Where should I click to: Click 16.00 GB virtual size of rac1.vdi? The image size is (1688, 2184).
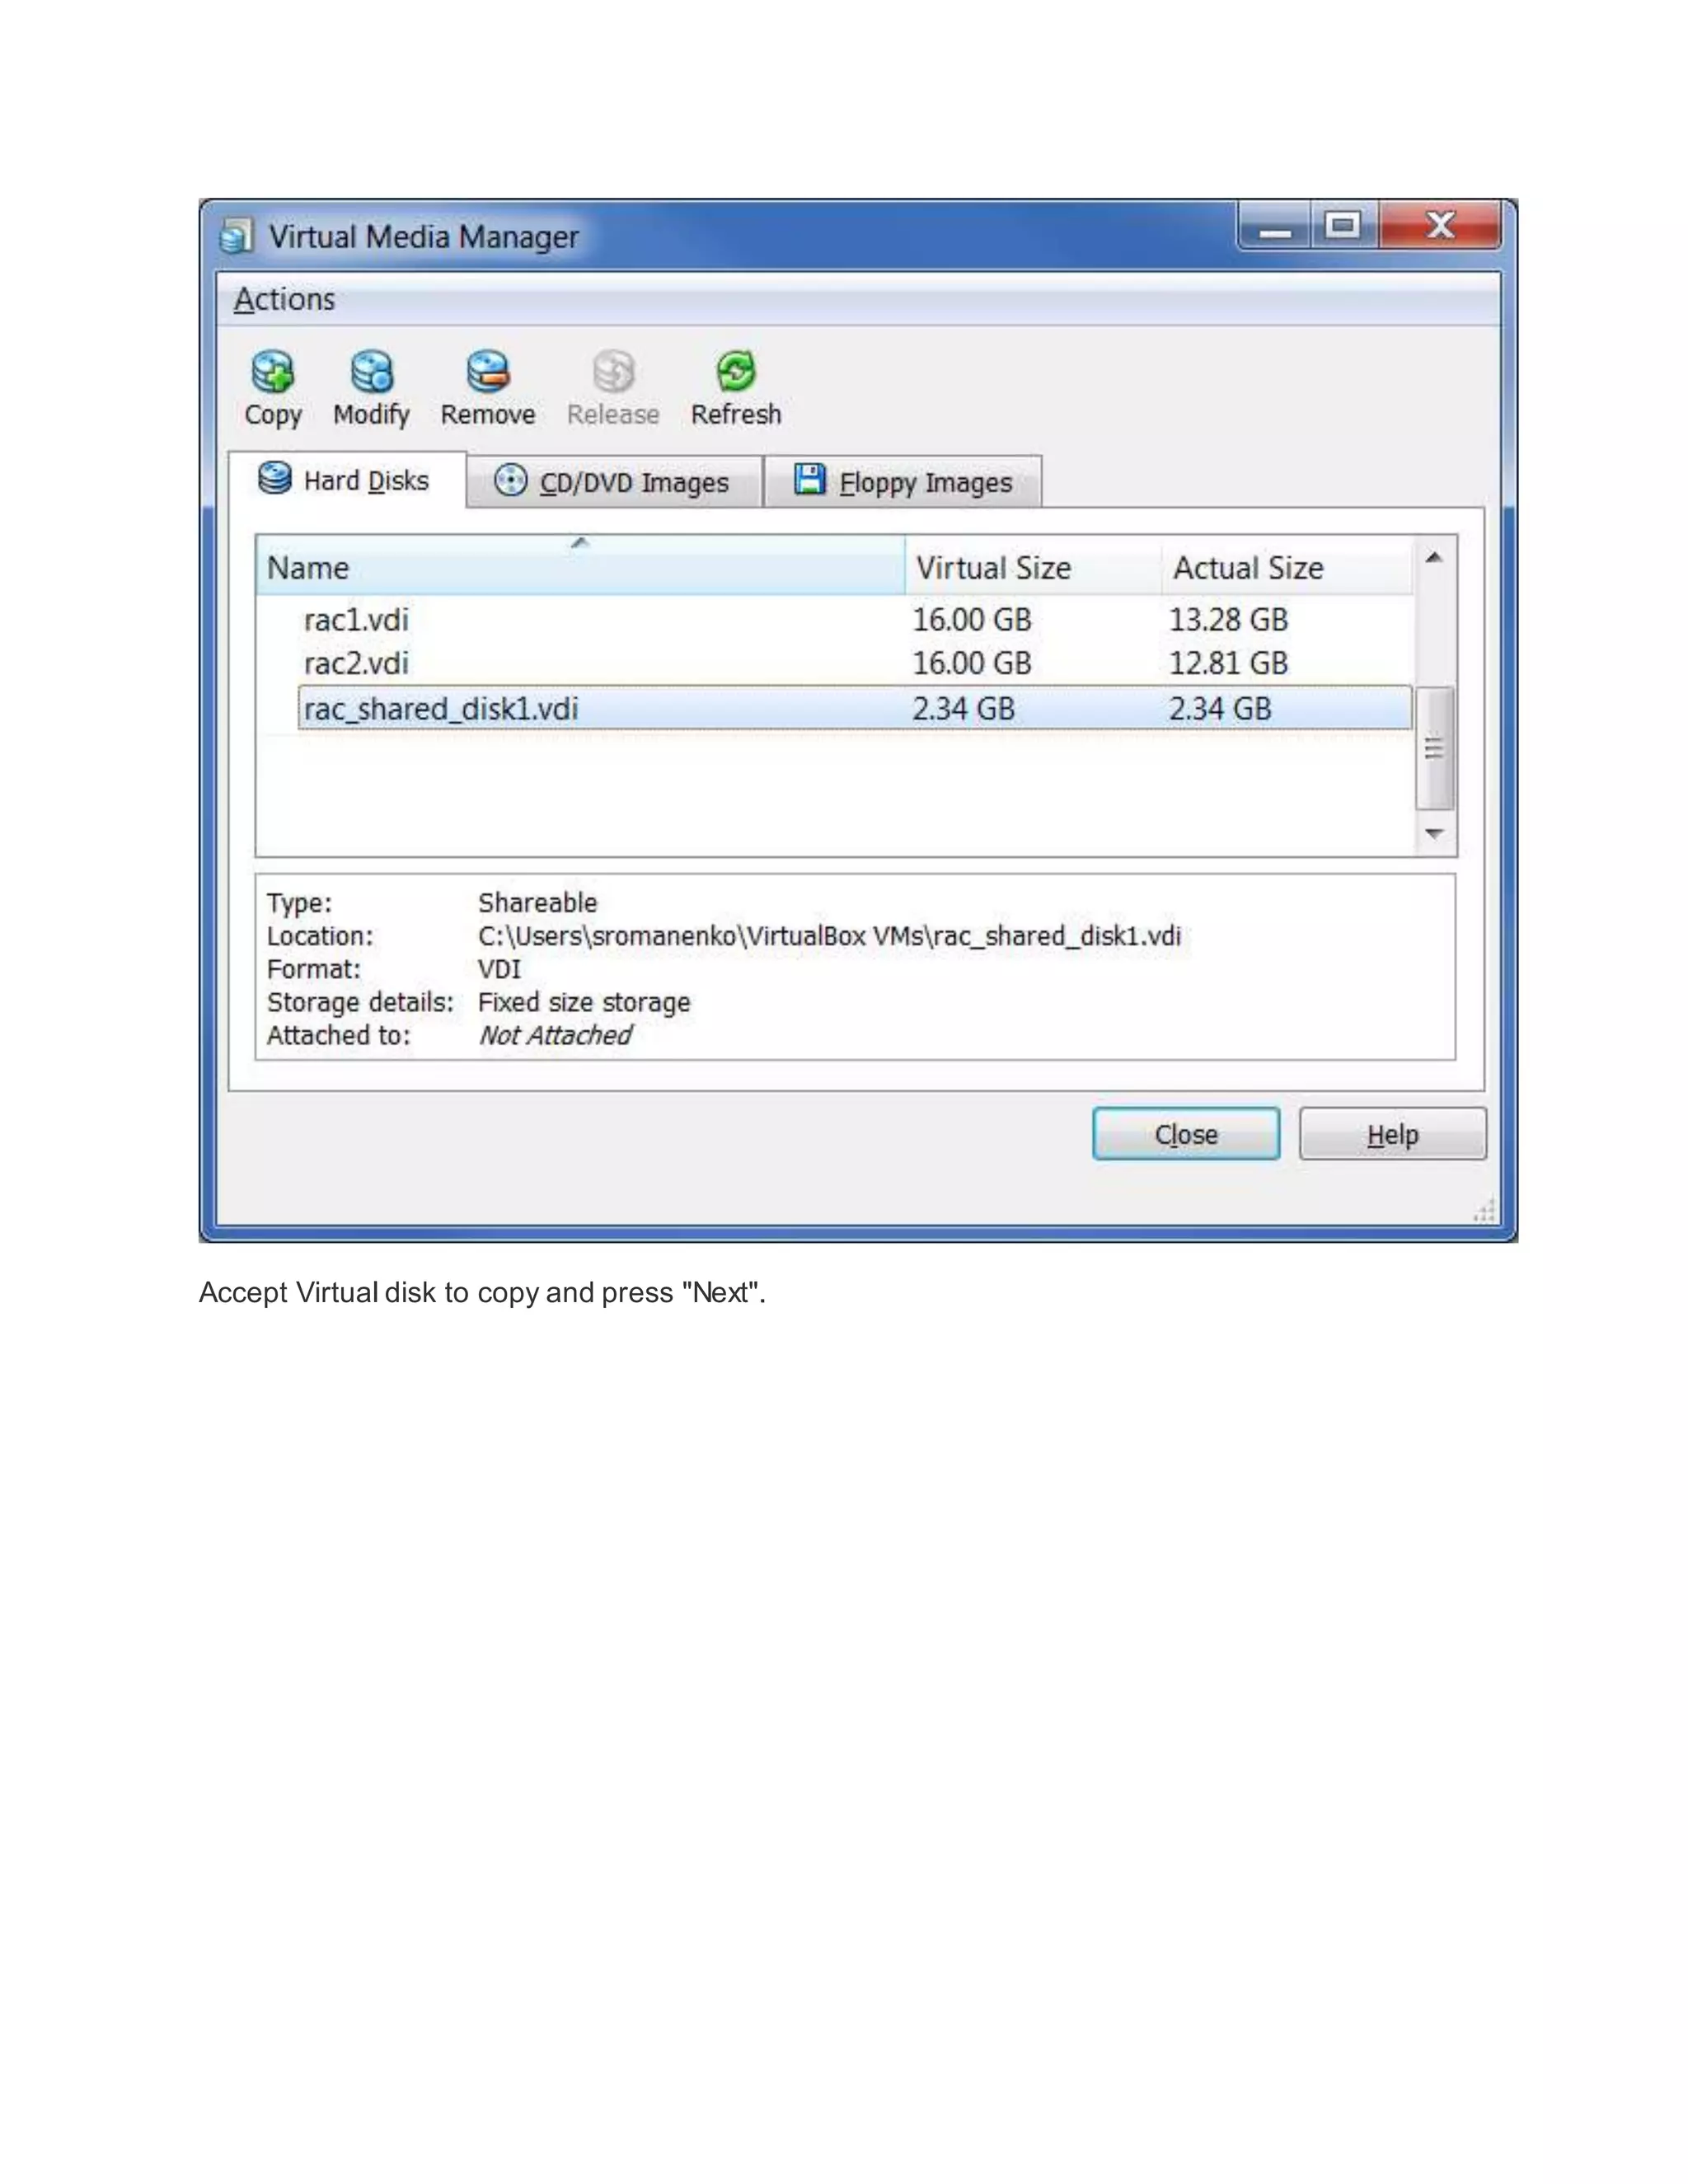click(971, 619)
